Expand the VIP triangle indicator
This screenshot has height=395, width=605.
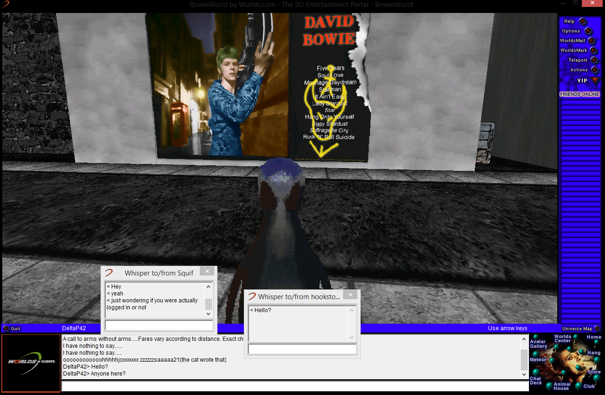coord(595,81)
